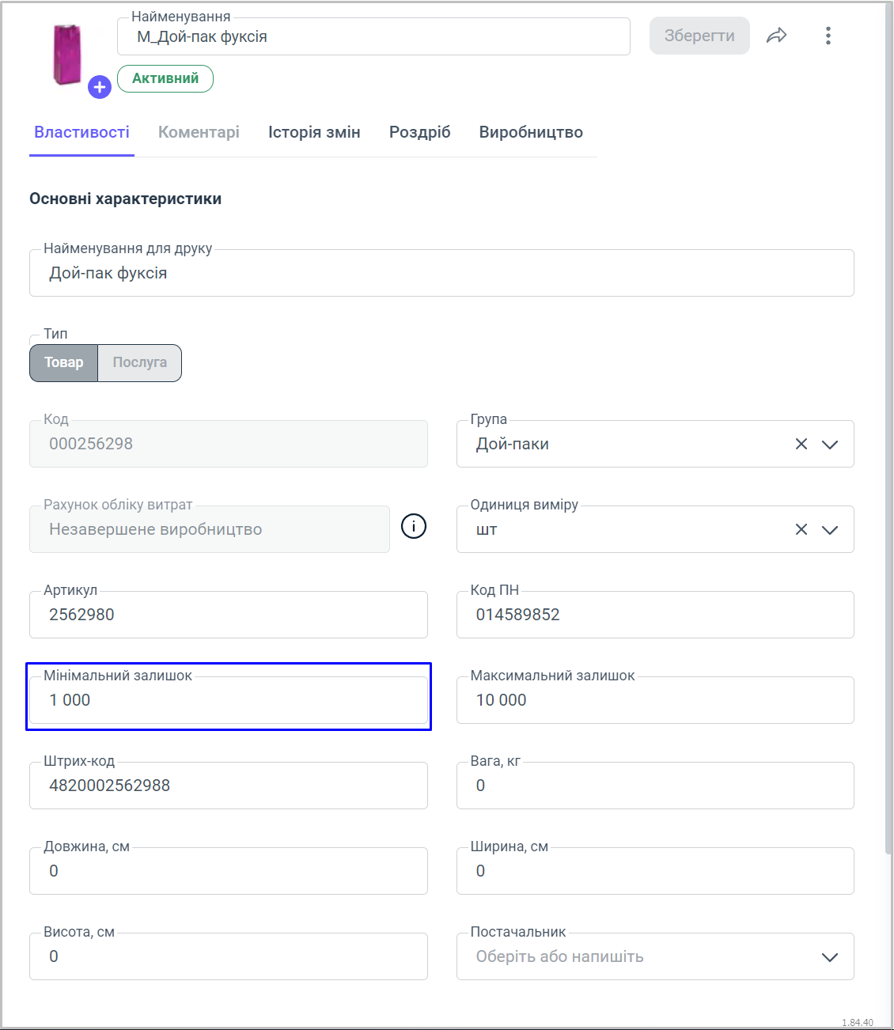Switch type to Послуга
The height and width of the screenshot is (1030, 894).
[139, 363]
